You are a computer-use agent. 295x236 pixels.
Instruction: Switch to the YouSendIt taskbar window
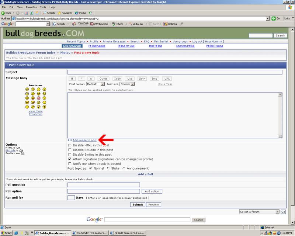(90, 233)
